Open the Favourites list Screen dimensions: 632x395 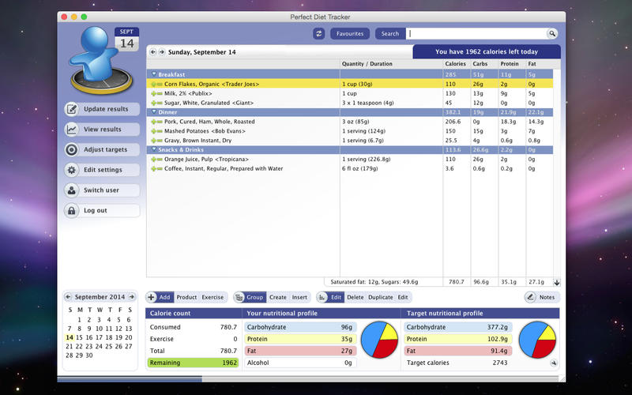[350, 34]
